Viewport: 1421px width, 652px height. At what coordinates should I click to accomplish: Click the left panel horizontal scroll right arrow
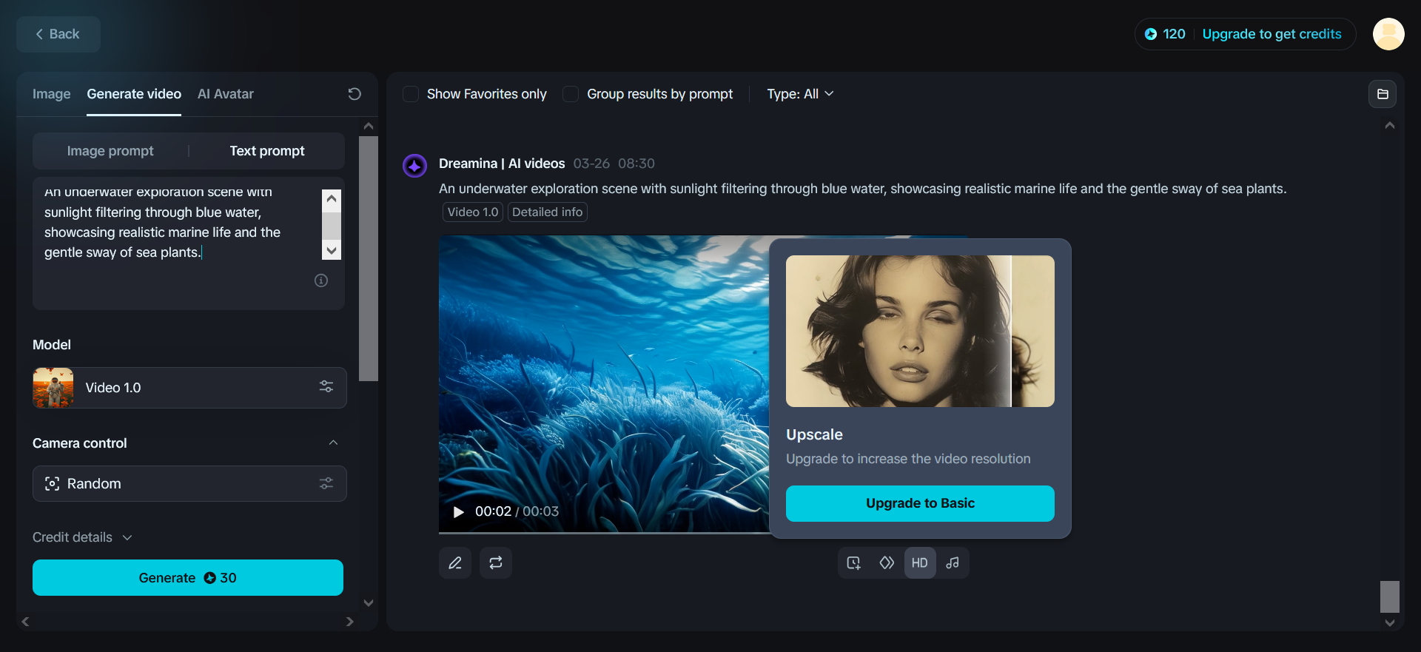[350, 622]
